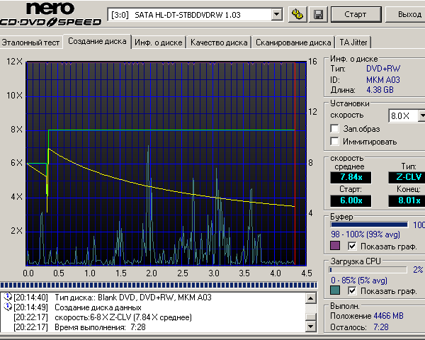Click the buffer stats '98 - 100% (99% avg)'
Screen dimensions: 425x340
[365, 234]
